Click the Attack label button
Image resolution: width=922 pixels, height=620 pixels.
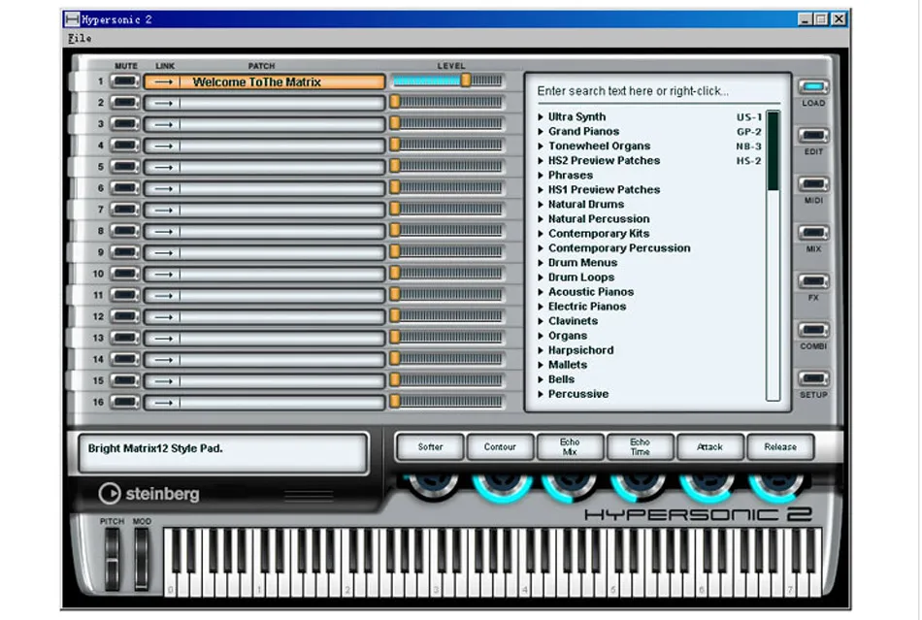click(x=709, y=447)
